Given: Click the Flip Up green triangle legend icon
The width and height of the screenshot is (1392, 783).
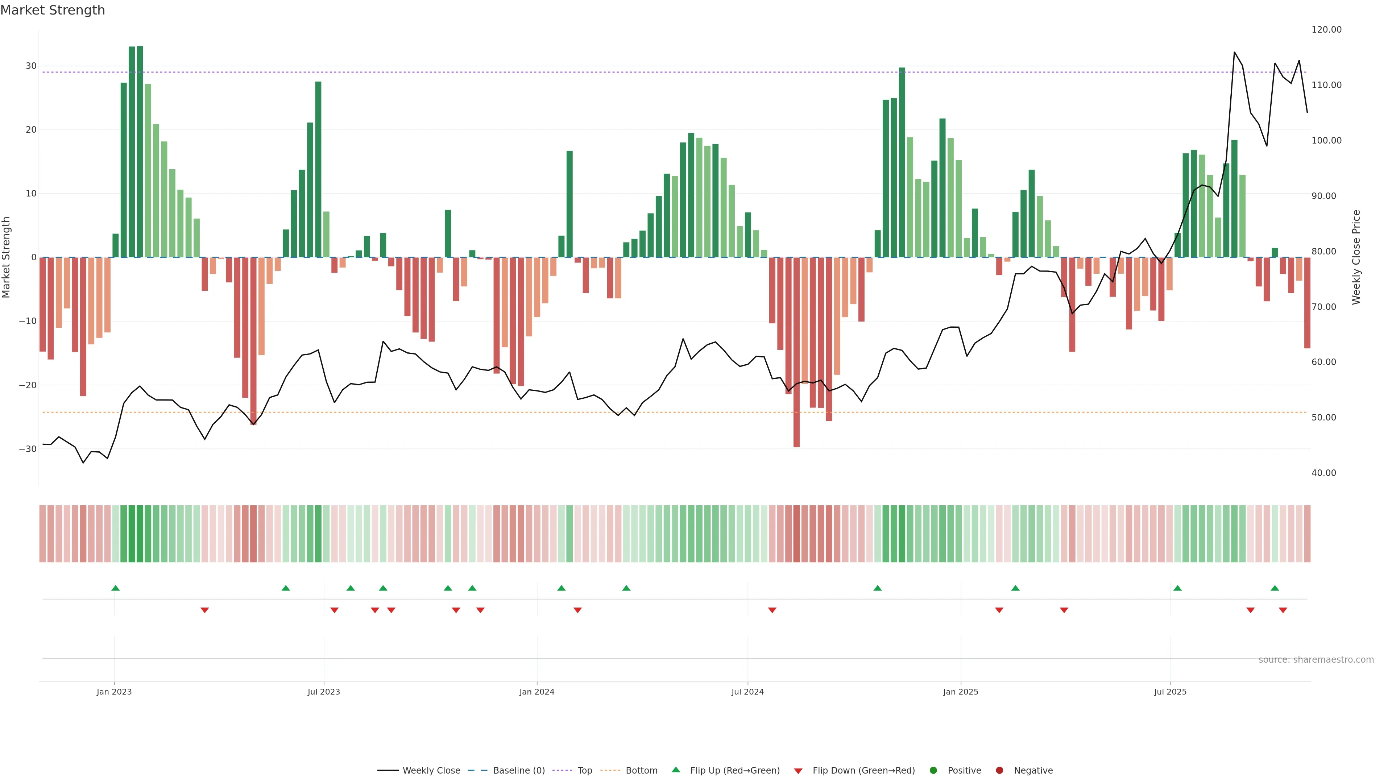Looking at the screenshot, I should 675,770.
